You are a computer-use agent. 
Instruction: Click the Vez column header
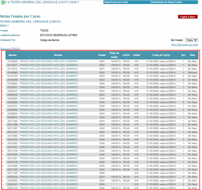pyautogui.click(x=183, y=55)
